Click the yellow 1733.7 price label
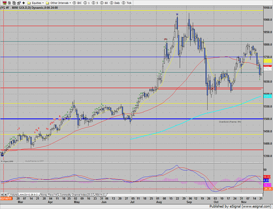This screenshot has width=273, height=209. click(268, 61)
